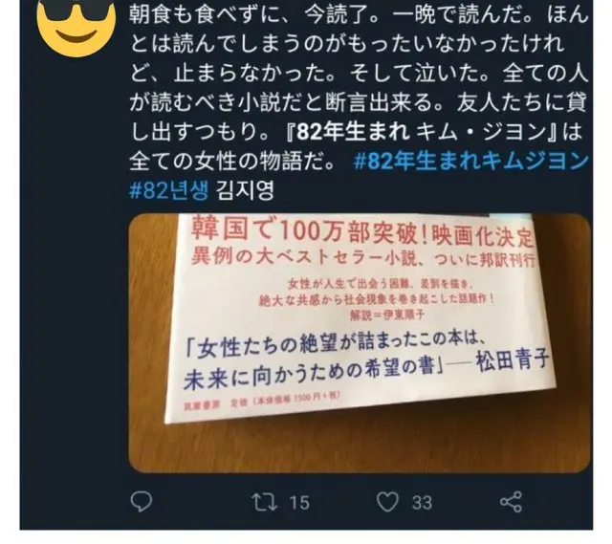612x544 pixels.
Task: Click the Korean name 김지영
Action: (246, 190)
